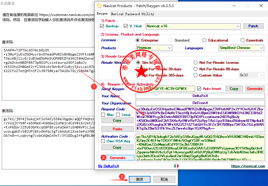Switch to Navicat Password Utility tab
Viewport: 268px width, 186px height.
click(132, 14)
